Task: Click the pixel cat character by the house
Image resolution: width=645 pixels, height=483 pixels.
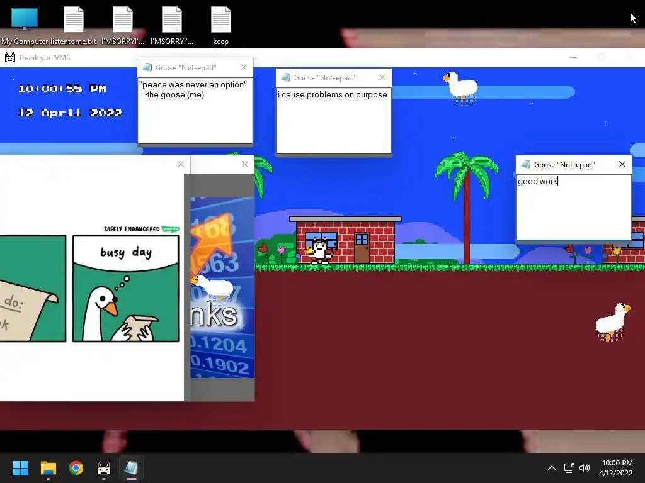Action: tap(320, 250)
